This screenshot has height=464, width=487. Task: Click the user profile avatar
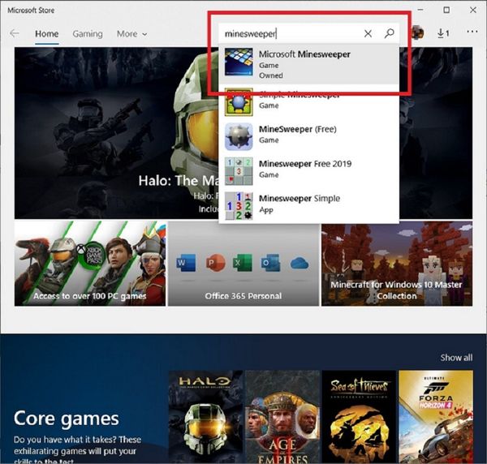point(418,33)
